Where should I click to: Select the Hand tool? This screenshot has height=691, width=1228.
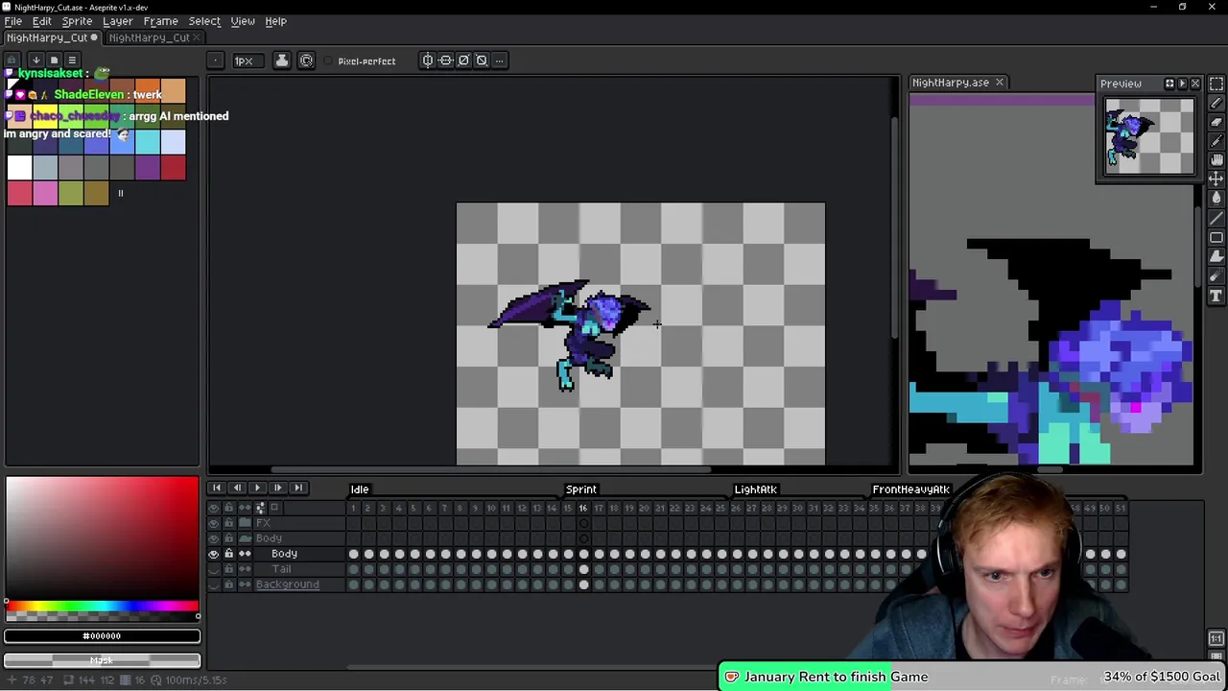(x=1216, y=160)
